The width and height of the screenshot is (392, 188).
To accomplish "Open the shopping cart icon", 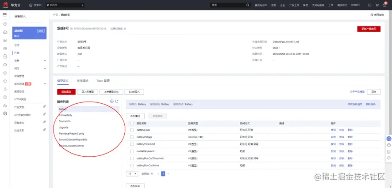I will point(377,5).
